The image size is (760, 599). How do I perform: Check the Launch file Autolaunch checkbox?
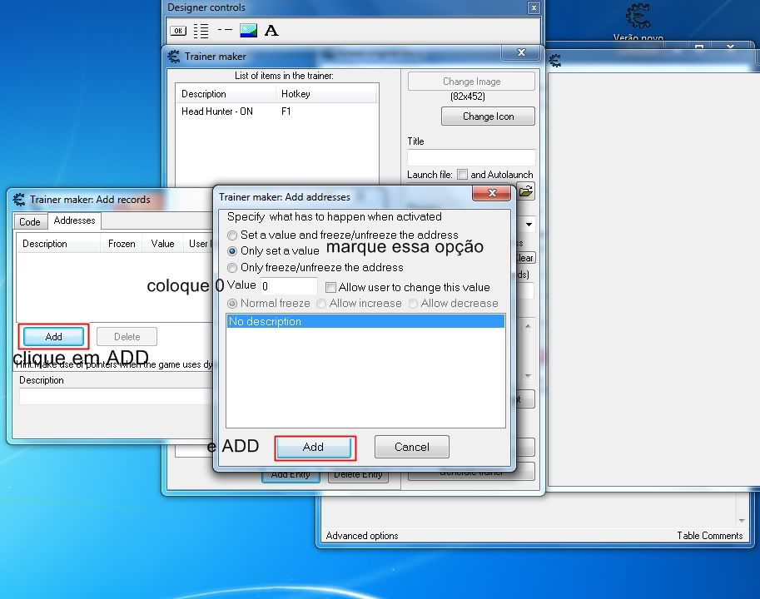(462, 175)
